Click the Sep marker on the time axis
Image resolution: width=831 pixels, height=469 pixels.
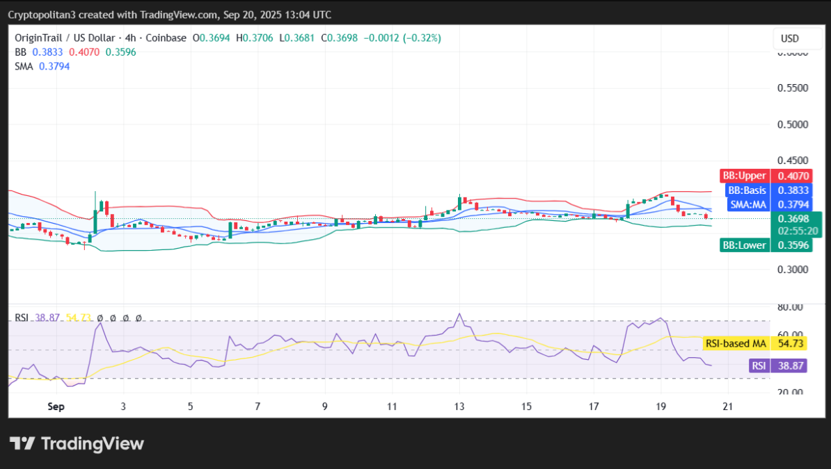56,406
